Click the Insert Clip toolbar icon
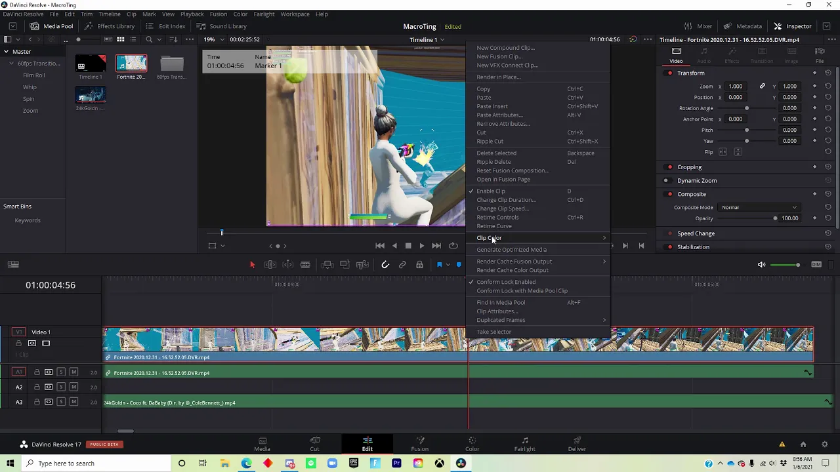 click(327, 265)
